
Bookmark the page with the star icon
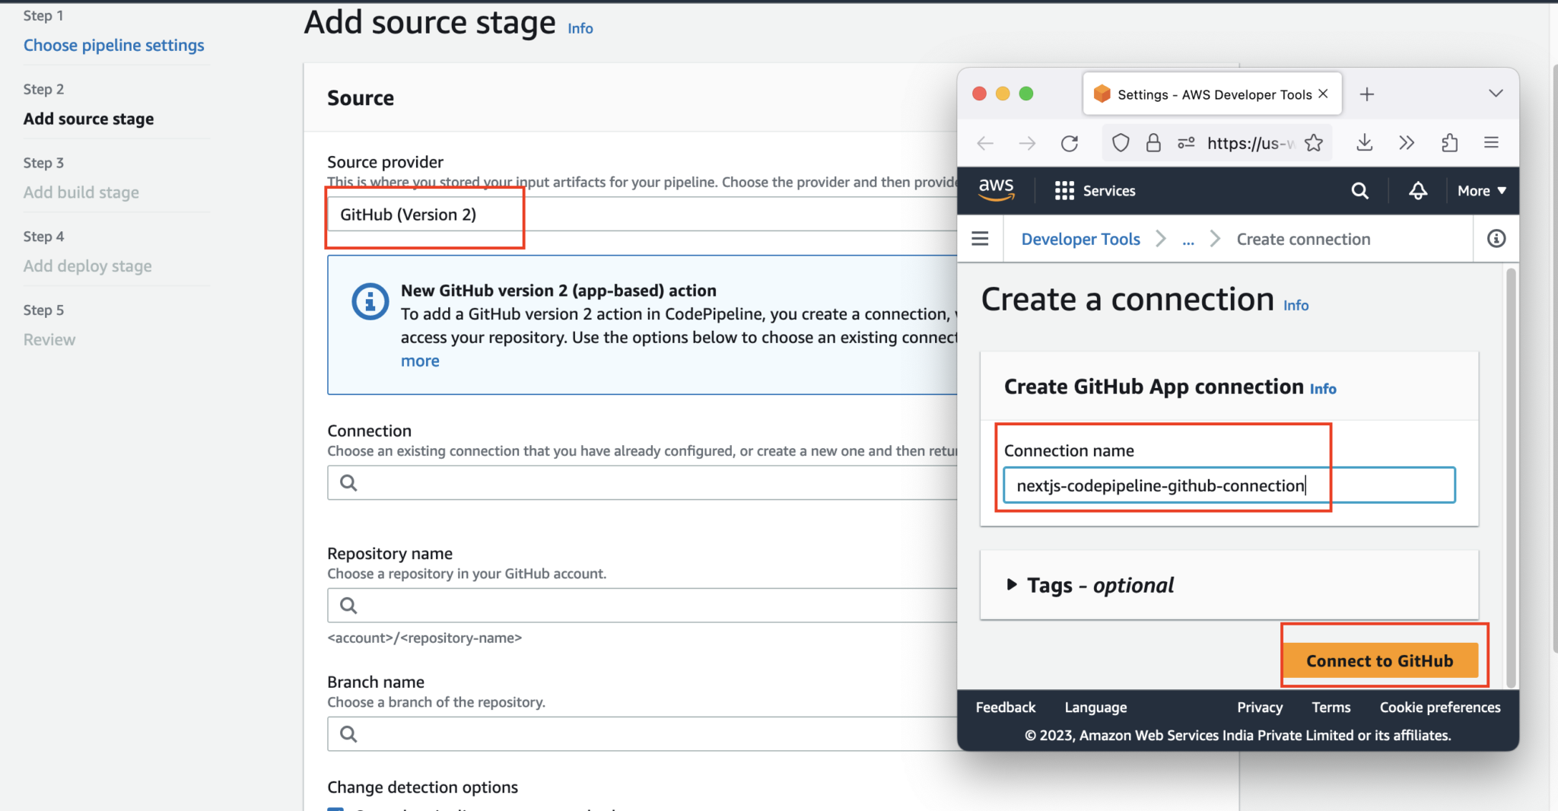point(1314,143)
